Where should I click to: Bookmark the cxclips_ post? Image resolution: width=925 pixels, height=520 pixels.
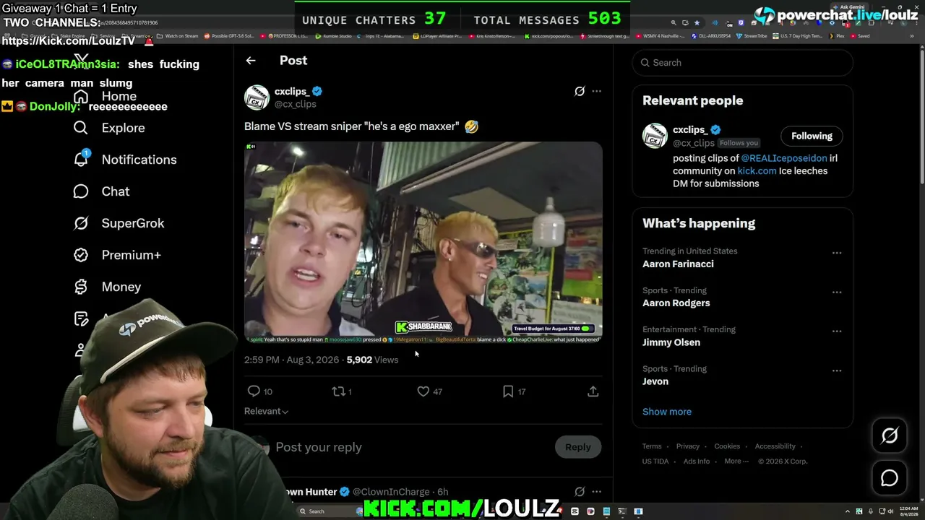click(508, 391)
